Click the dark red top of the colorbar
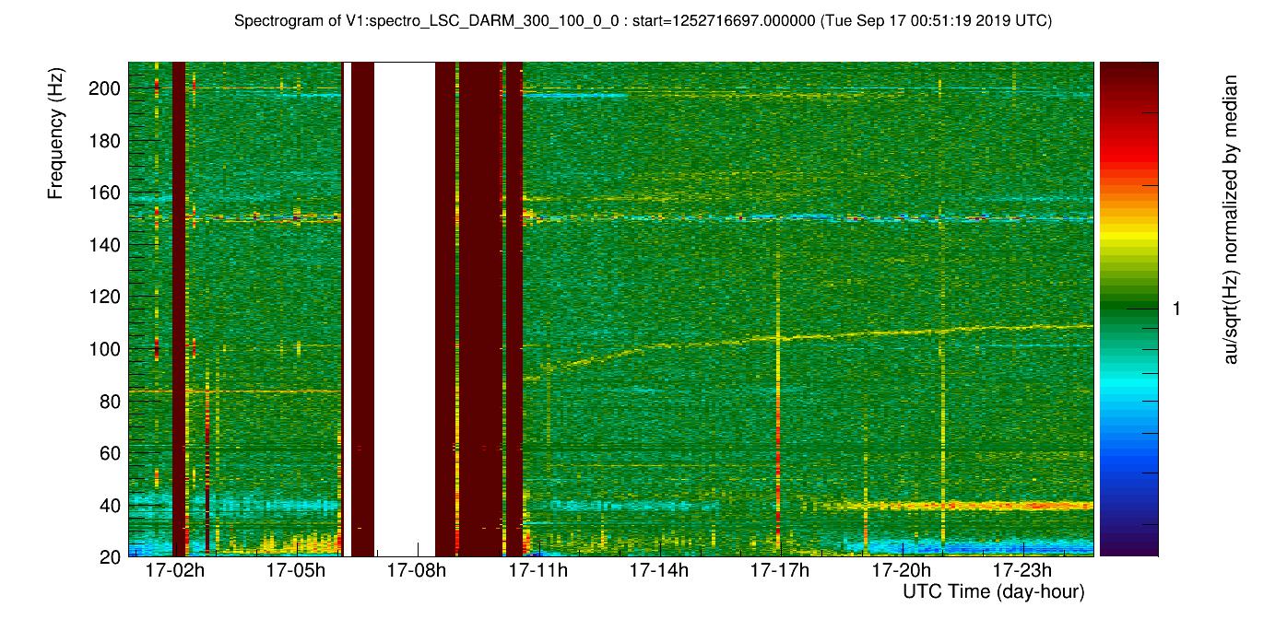 pyautogui.click(x=1128, y=74)
